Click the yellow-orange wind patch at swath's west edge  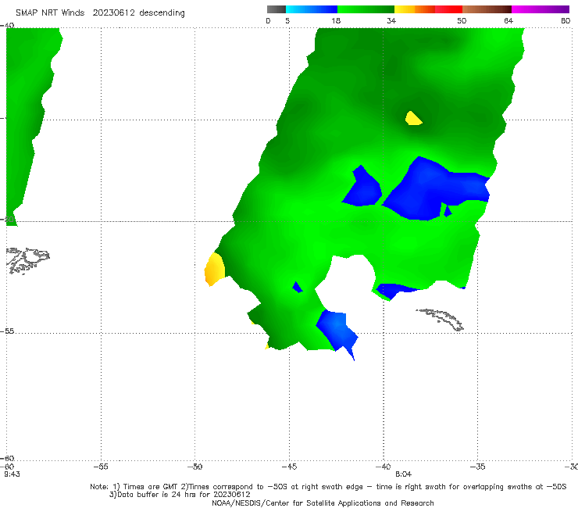point(215,270)
